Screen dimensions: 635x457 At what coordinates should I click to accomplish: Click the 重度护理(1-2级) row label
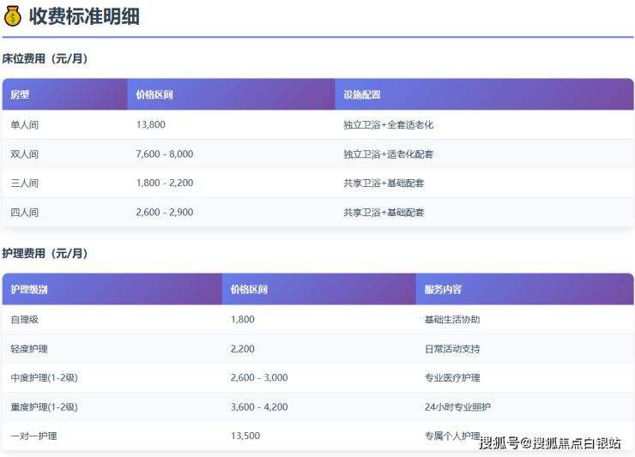(44, 407)
